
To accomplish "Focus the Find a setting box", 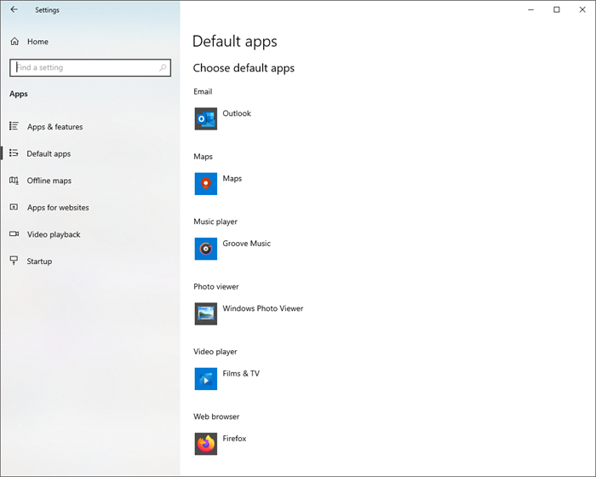I will click(90, 67).
